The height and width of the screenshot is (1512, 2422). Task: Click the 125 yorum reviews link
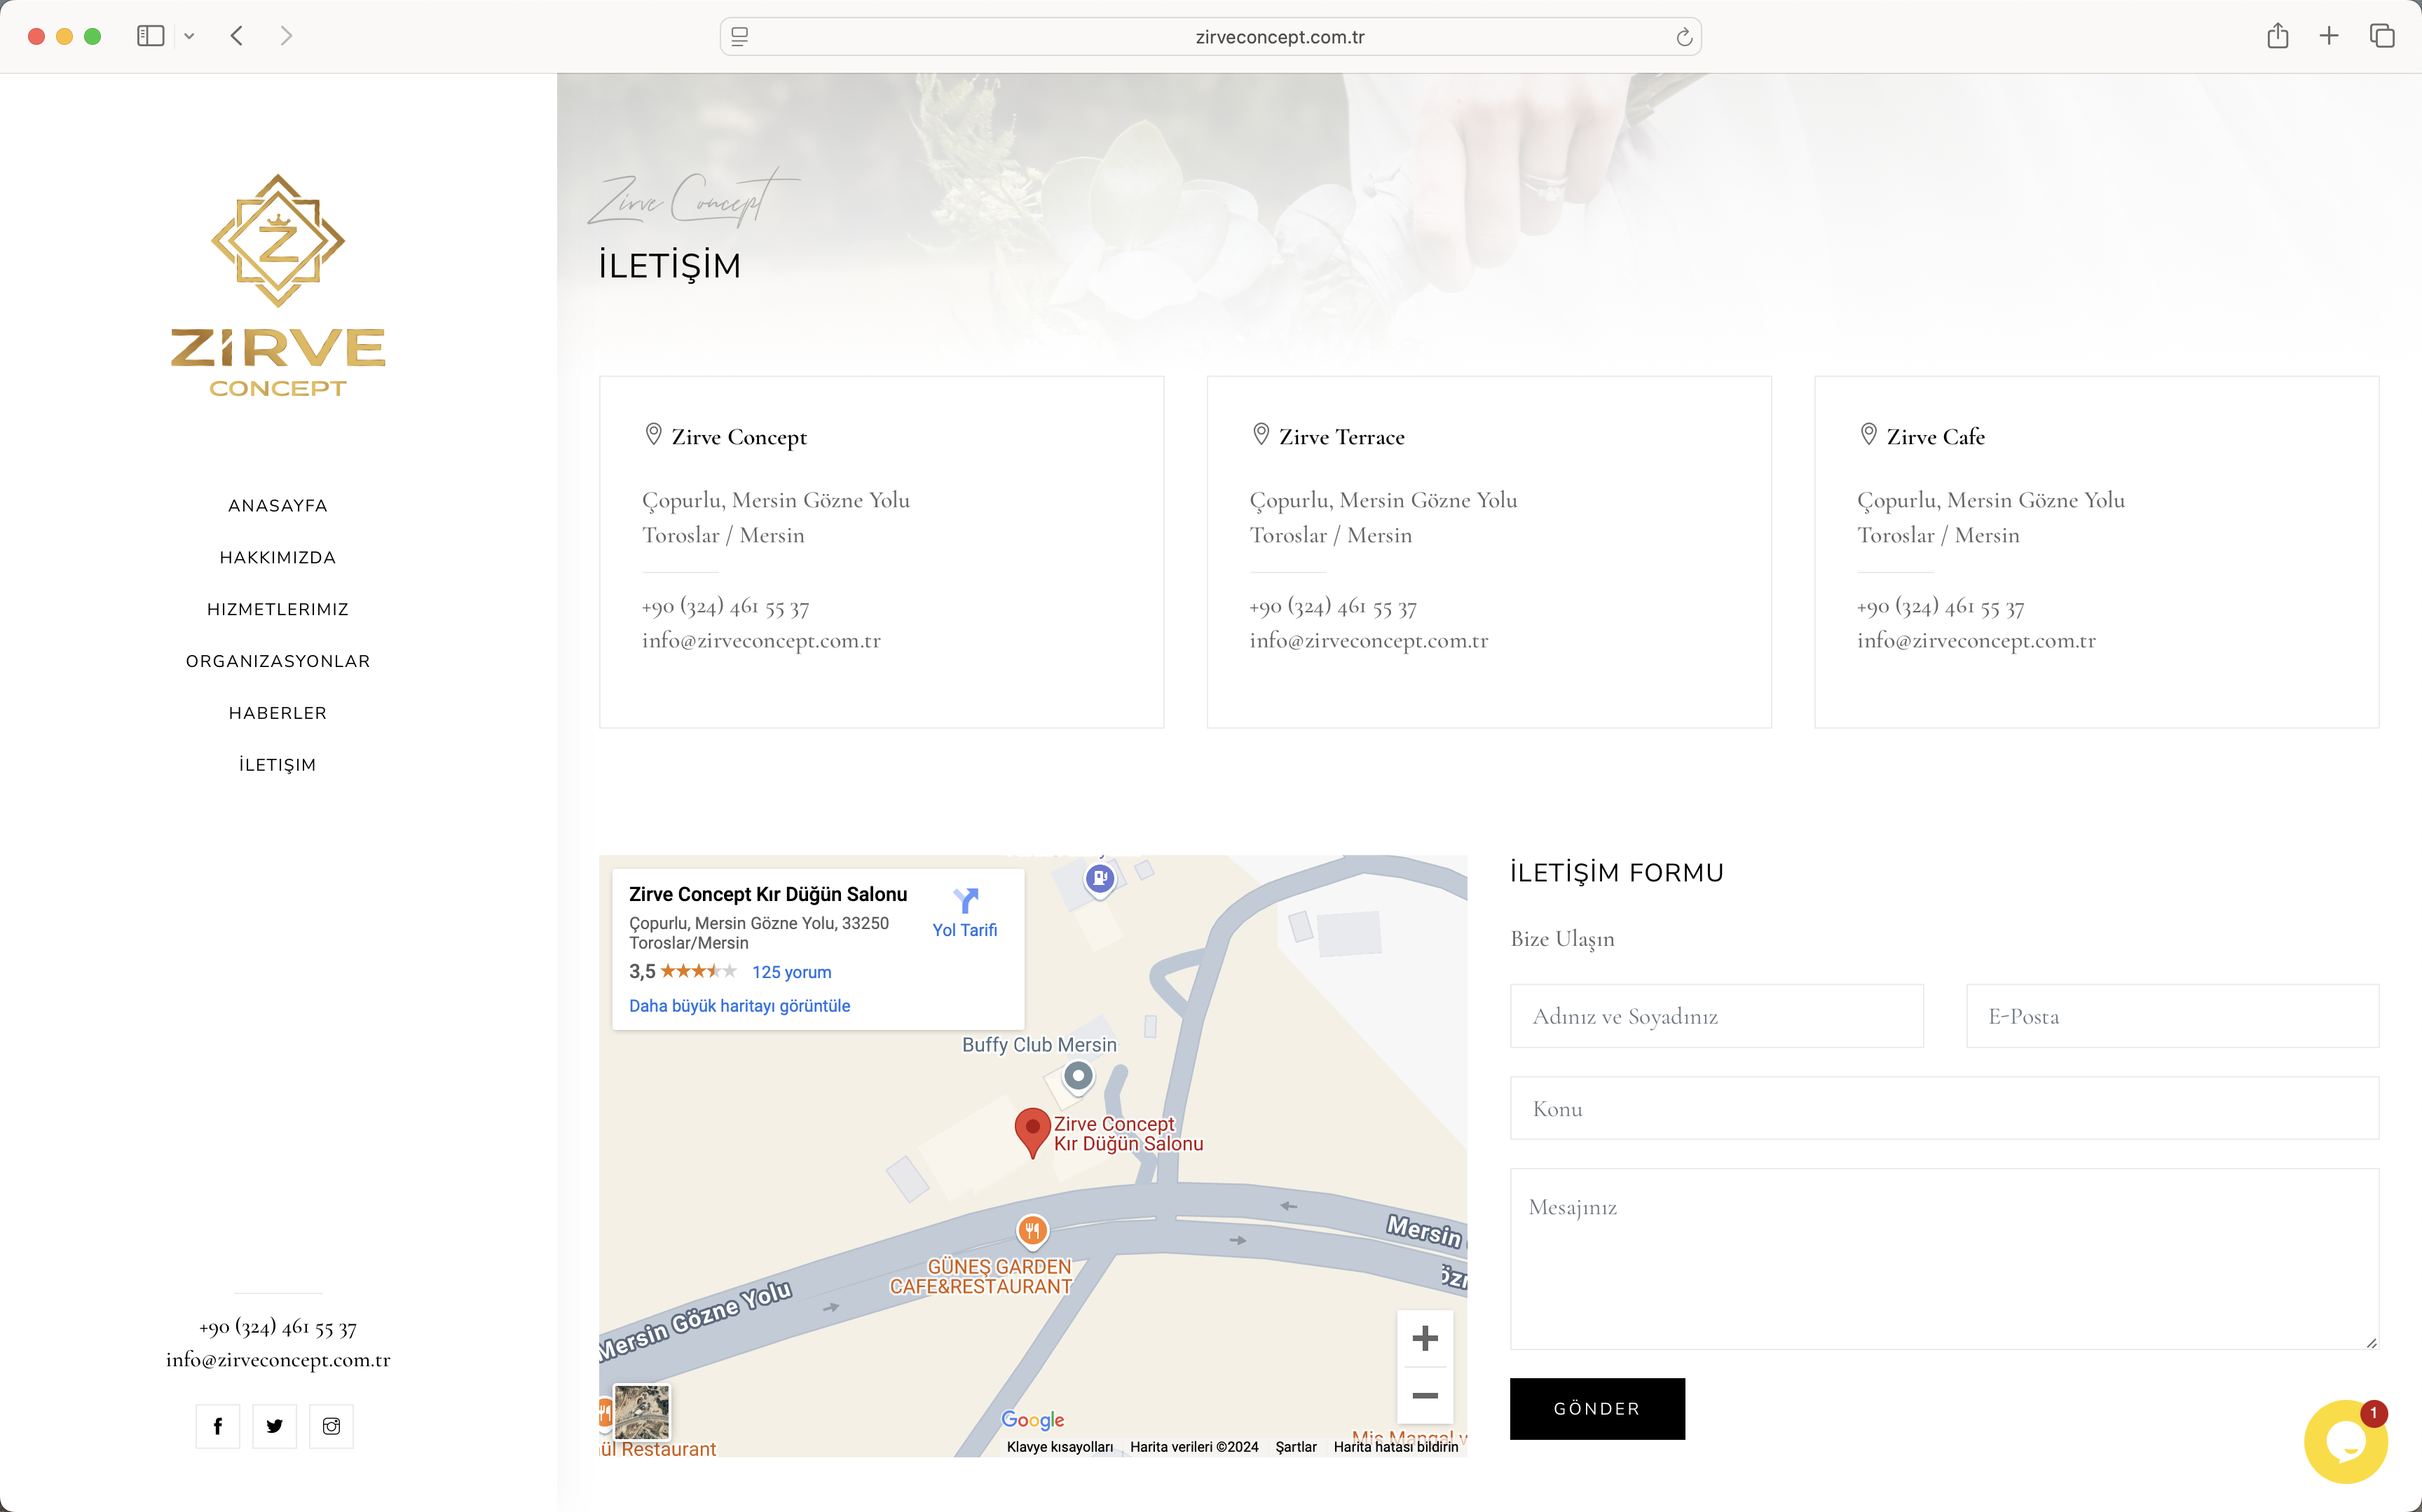click(x=791, y=972)
